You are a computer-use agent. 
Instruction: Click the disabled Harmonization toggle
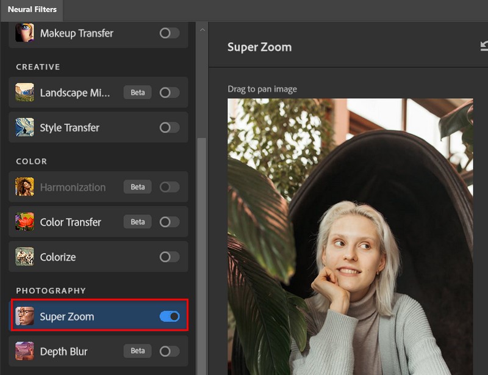click(170, 187)
